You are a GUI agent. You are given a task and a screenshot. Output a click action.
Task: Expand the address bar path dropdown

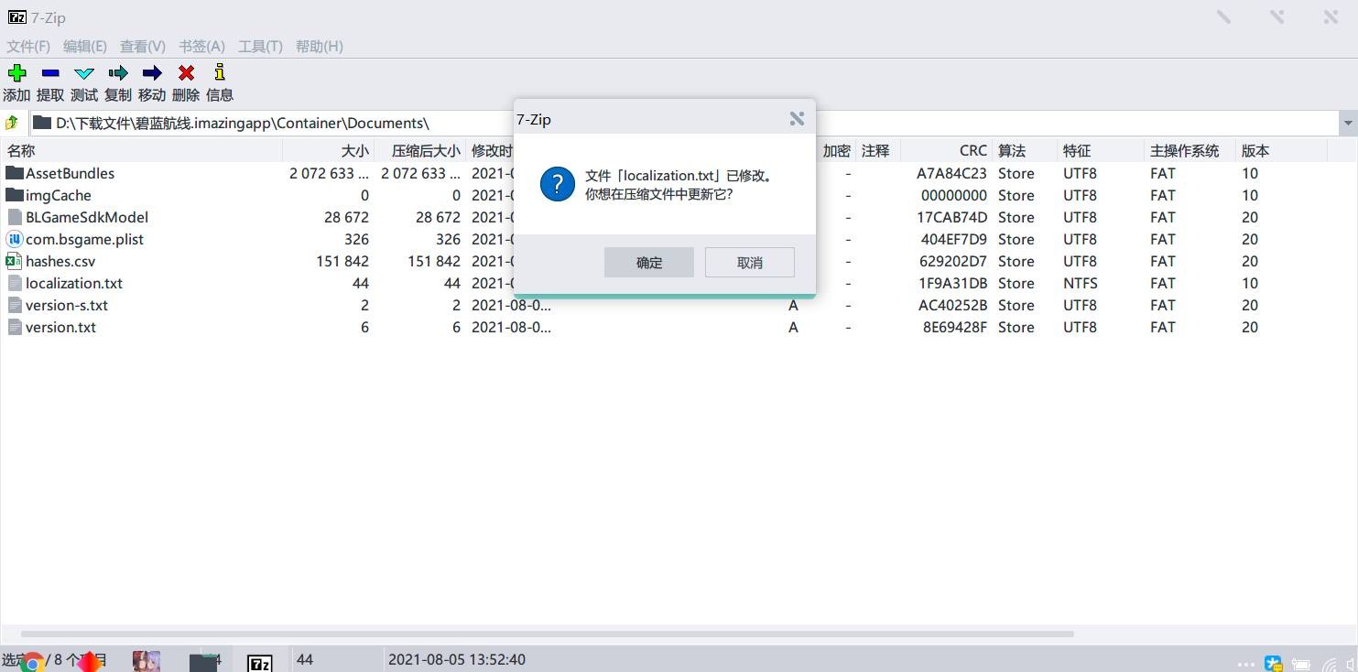[x=1347, y=123]
